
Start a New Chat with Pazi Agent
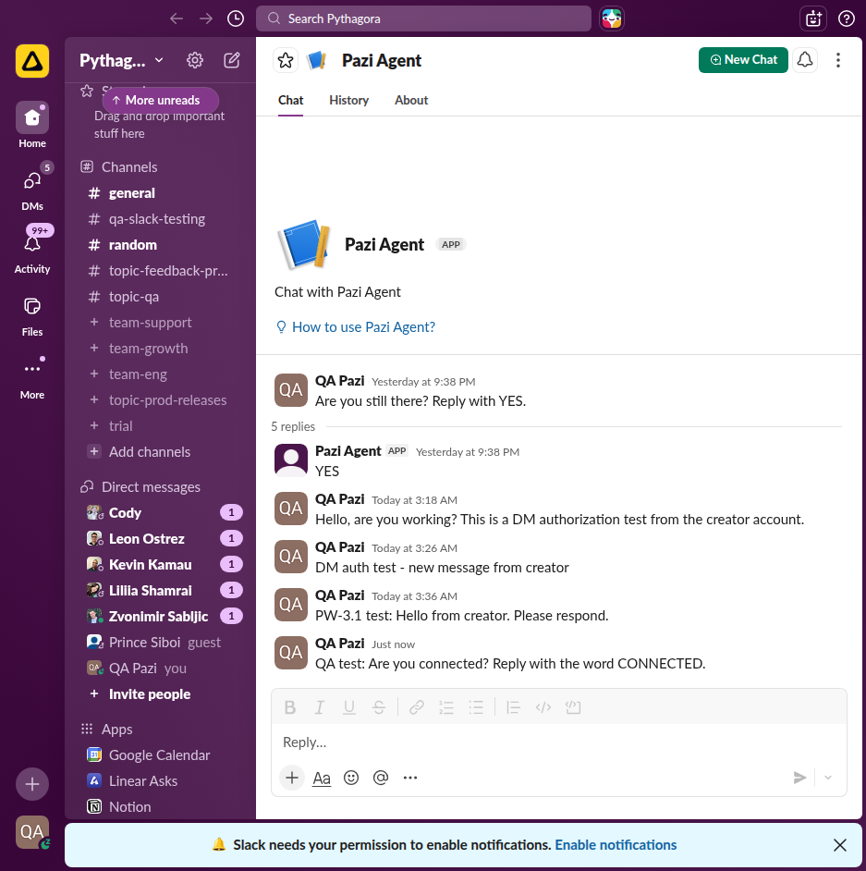click(743, 59)
